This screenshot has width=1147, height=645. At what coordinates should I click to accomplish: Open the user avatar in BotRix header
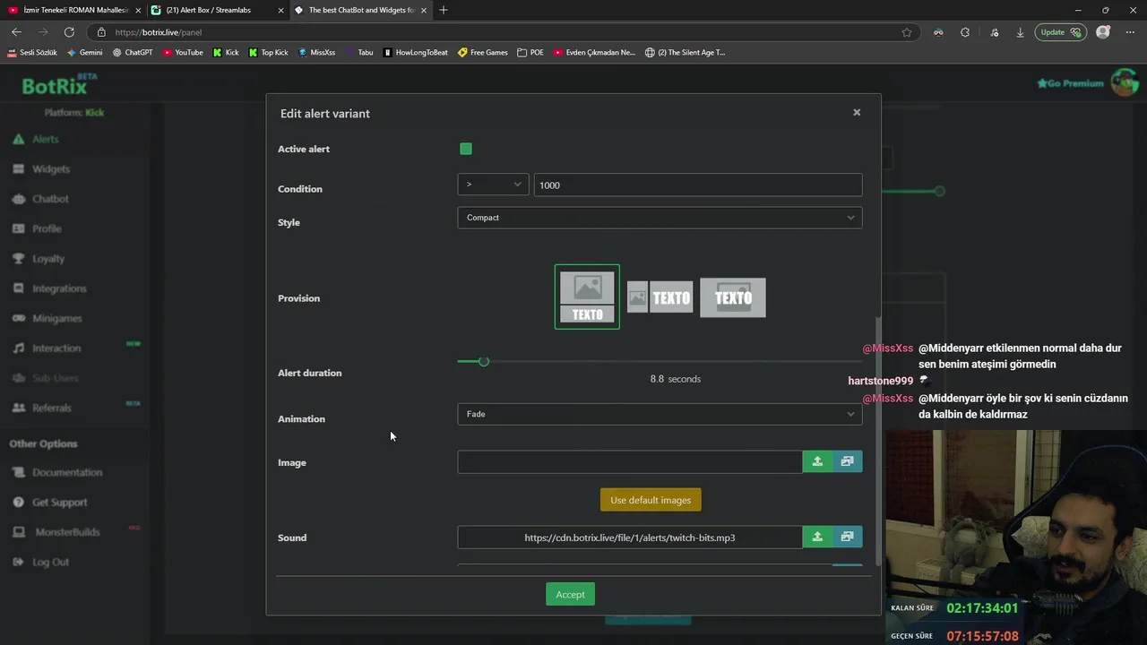(x=1124, y=82)
